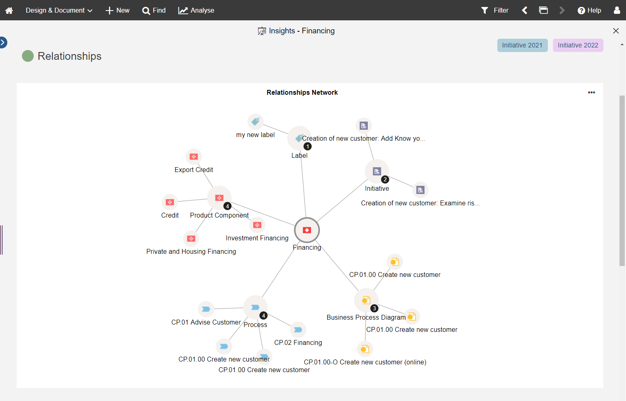The width and height of the screenshot is (626, 401).
Task: Go back using the left chevron
Action: click(525, 10)
